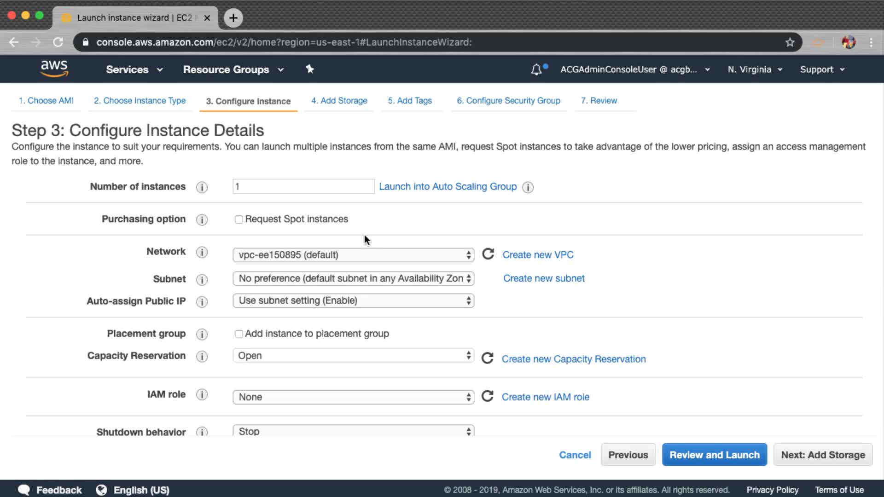Click Review and Launch button
Screen dimensions: 884x497
click(714, 455)
